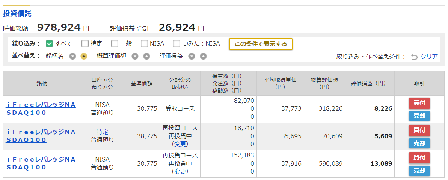Screen dimensions: 448x180
Task: Uncheck the すべて filter checkbox
Action: click(x=50, y=43)
